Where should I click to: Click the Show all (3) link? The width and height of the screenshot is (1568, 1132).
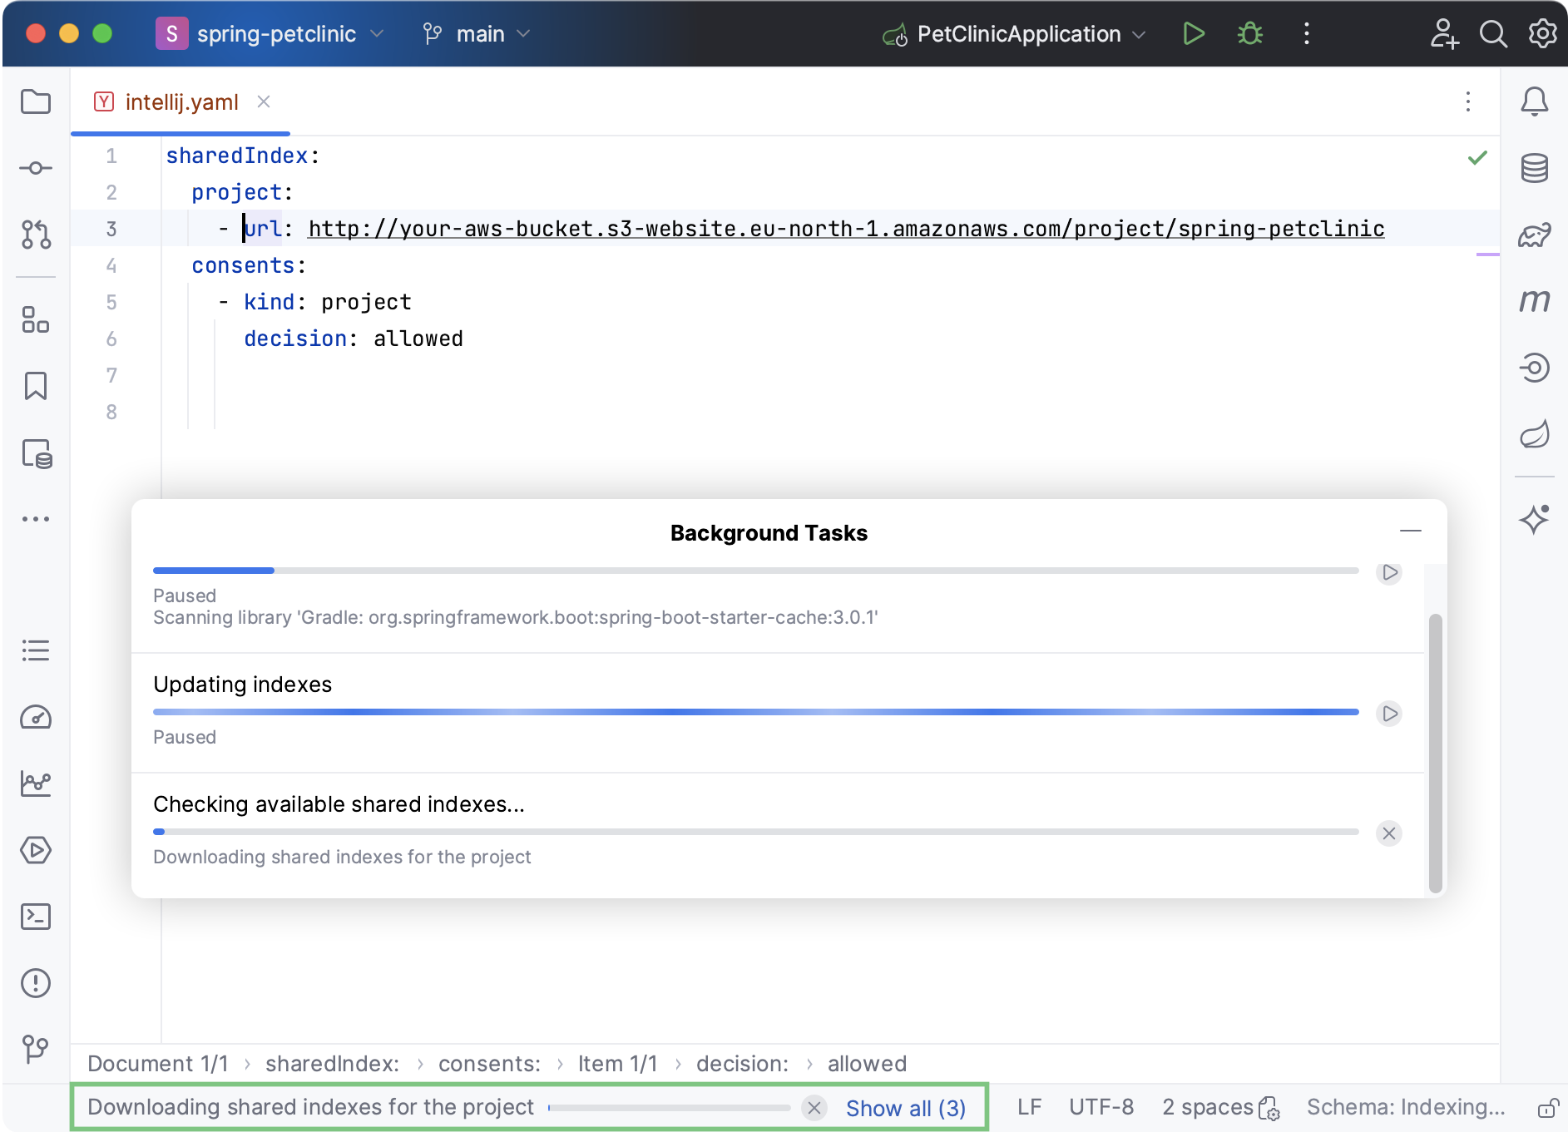click(x=905, y=1107)
